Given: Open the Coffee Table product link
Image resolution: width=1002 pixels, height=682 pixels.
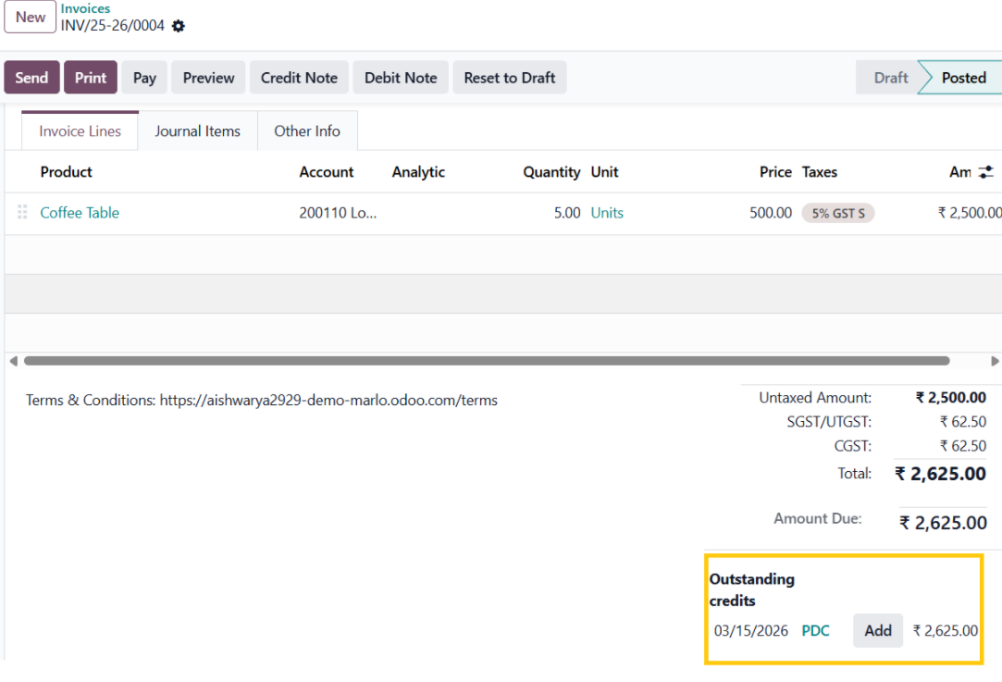Looking at the screenshot, I should pos(80,213).
